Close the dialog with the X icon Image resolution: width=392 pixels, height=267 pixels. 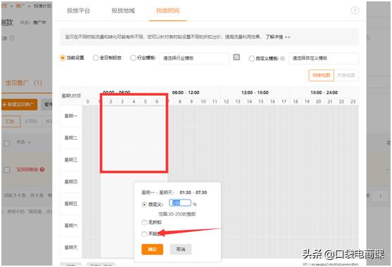[x=355, y=11]
